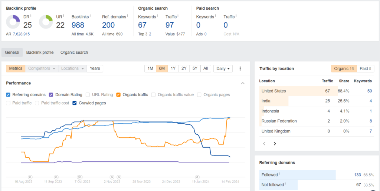Show Organic traffic by location
Image resolution: width=380 pixels, height=191 pixels.
(x=344, y=68)
